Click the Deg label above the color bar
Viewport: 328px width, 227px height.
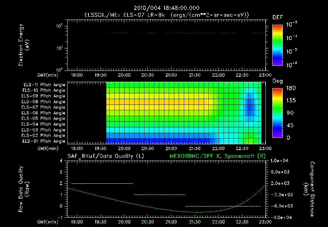tap(278, 81)
